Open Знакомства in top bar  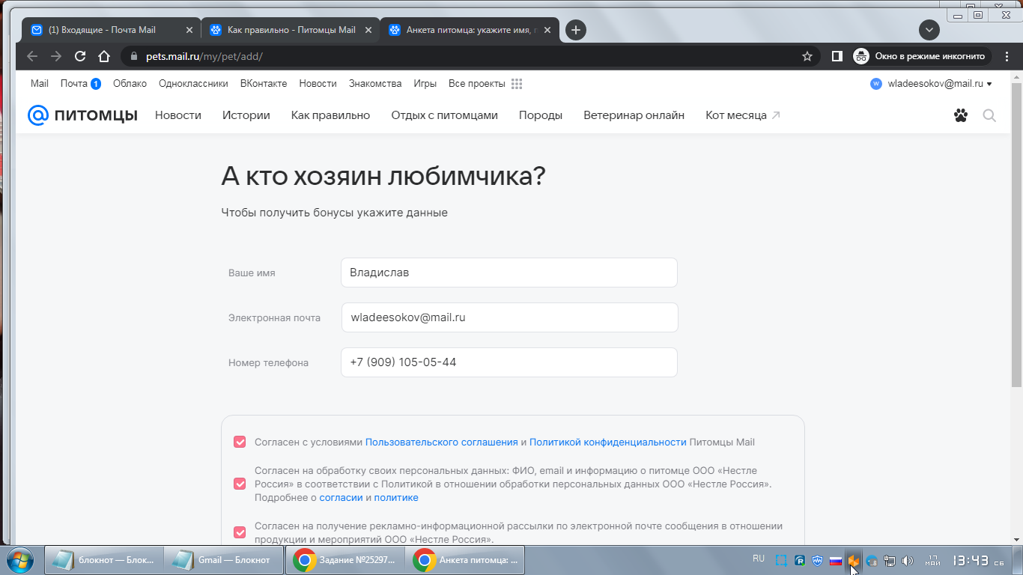tap(375, 84)
